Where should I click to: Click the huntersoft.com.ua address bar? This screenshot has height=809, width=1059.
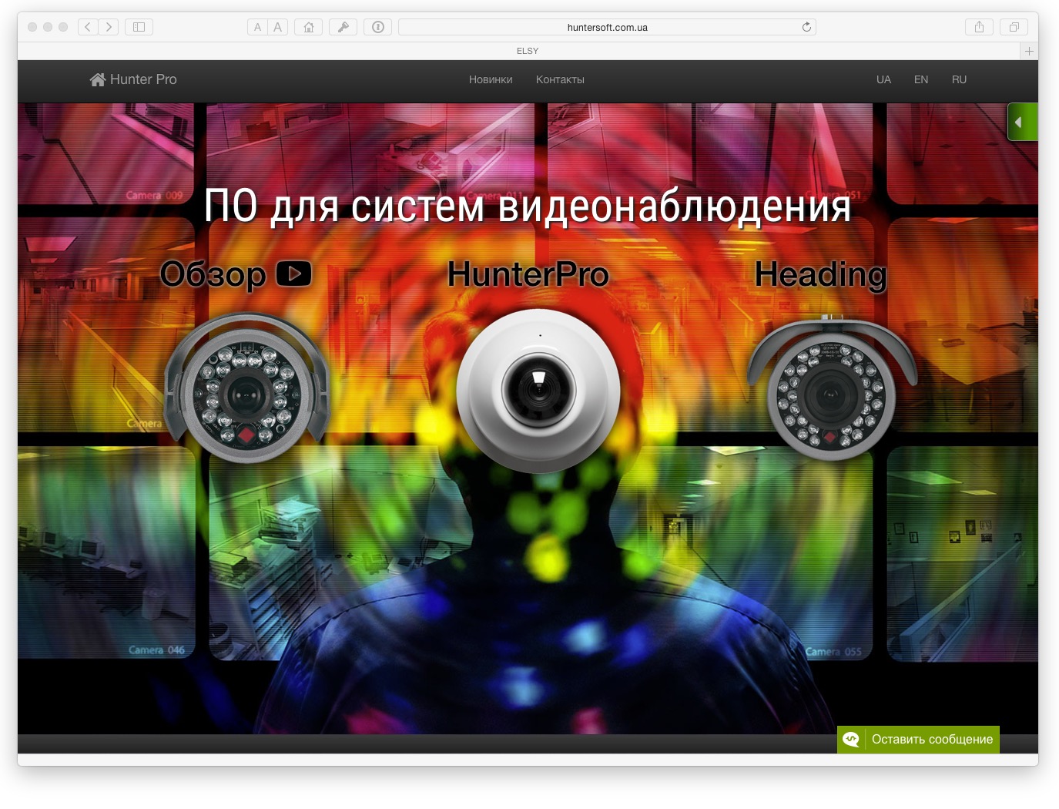pyautogui.click(x=606, y=27)
